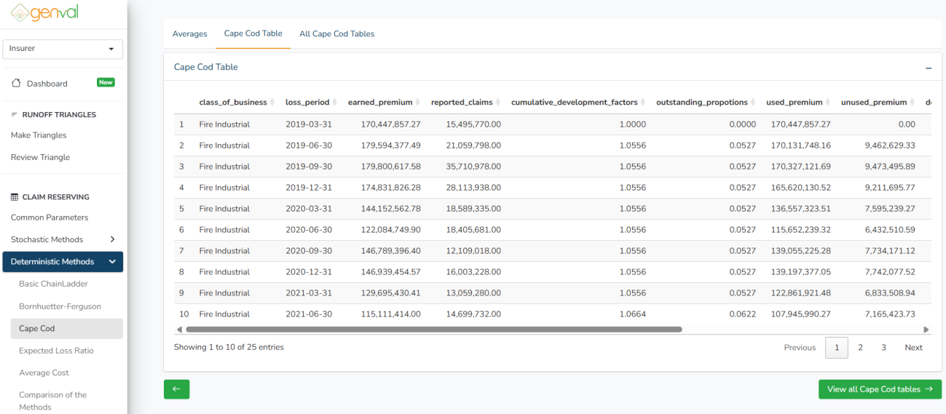
Task: Click the Genval logo
Action: 44,13
